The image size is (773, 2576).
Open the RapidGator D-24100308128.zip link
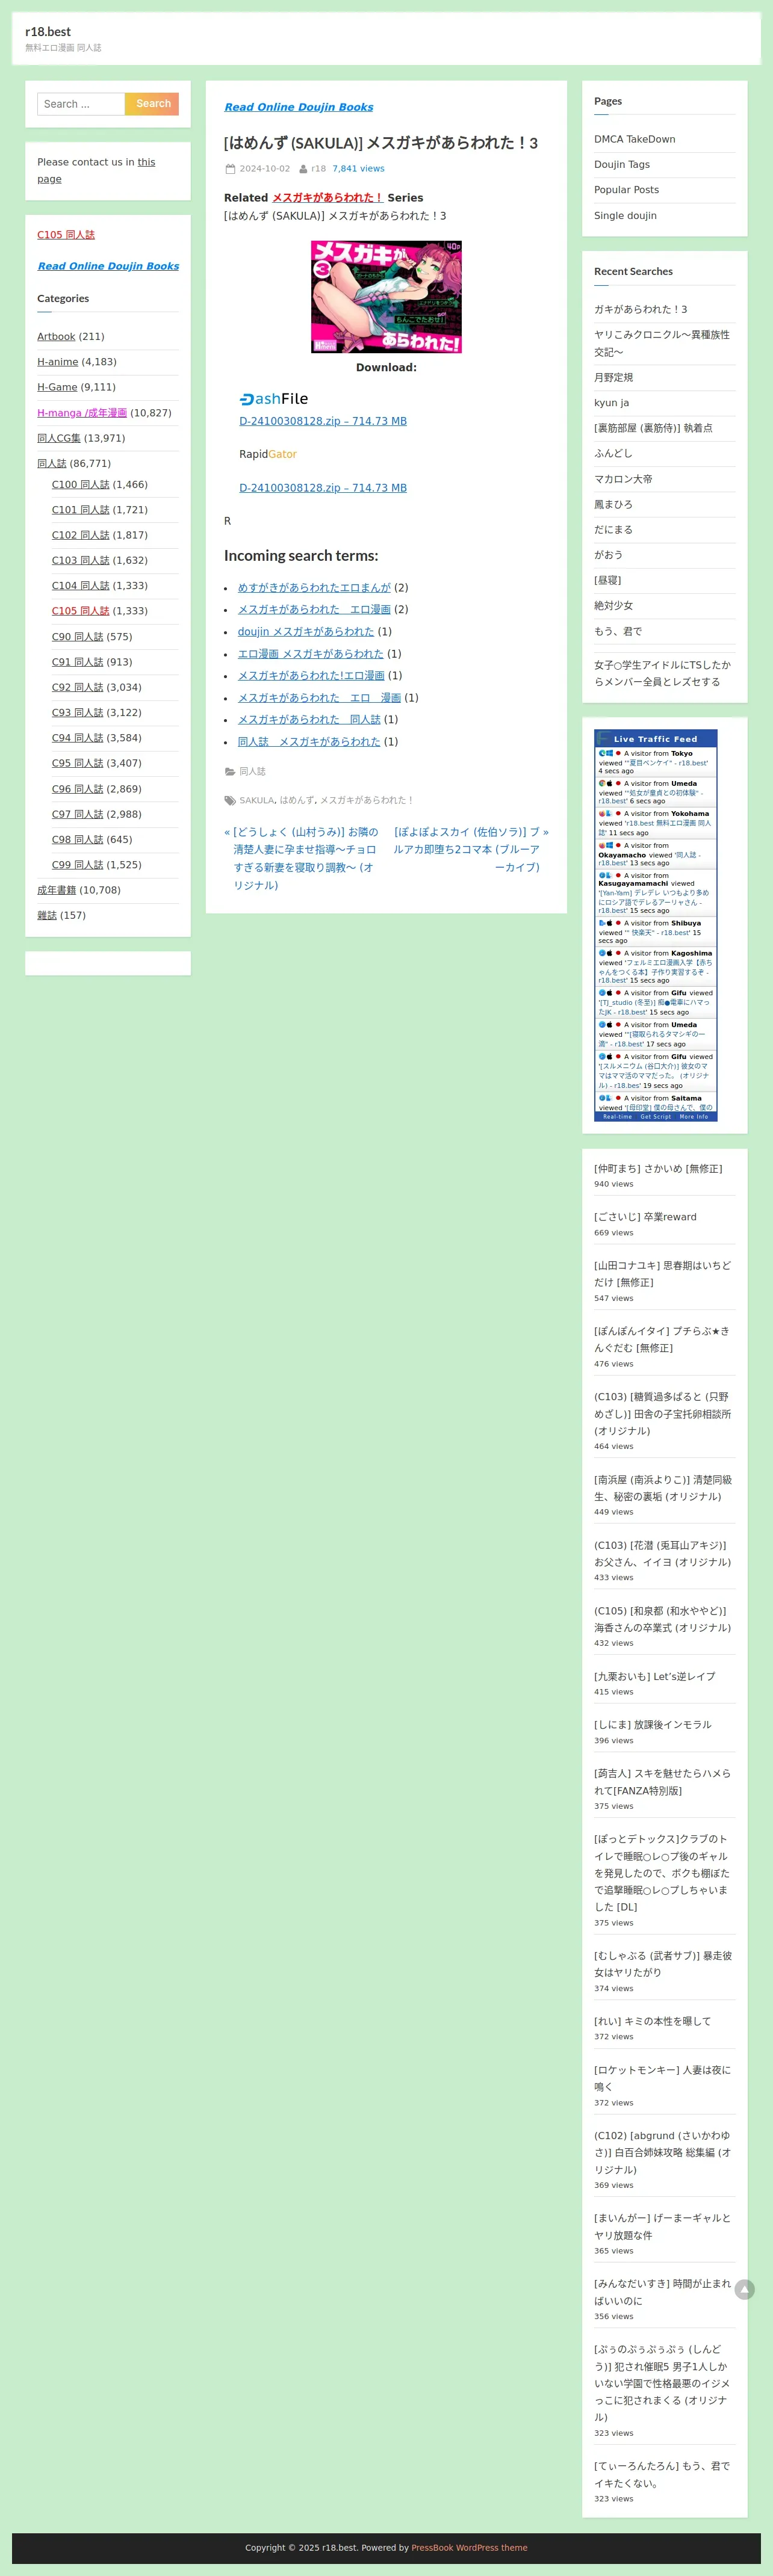pos(323,488)
